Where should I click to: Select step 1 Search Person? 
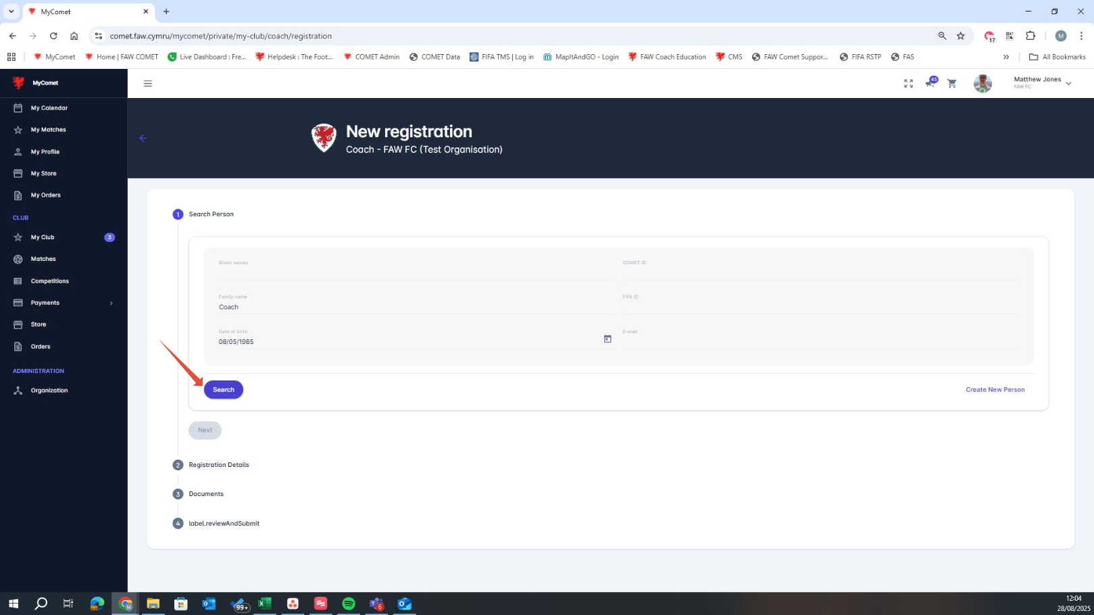(203, 214)
